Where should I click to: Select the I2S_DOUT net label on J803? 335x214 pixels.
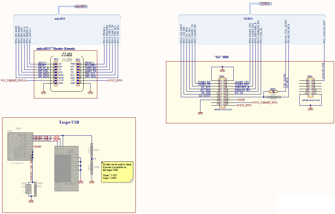205,95
